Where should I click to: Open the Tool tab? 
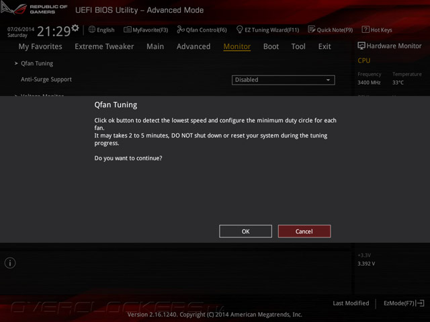[298, 46]
